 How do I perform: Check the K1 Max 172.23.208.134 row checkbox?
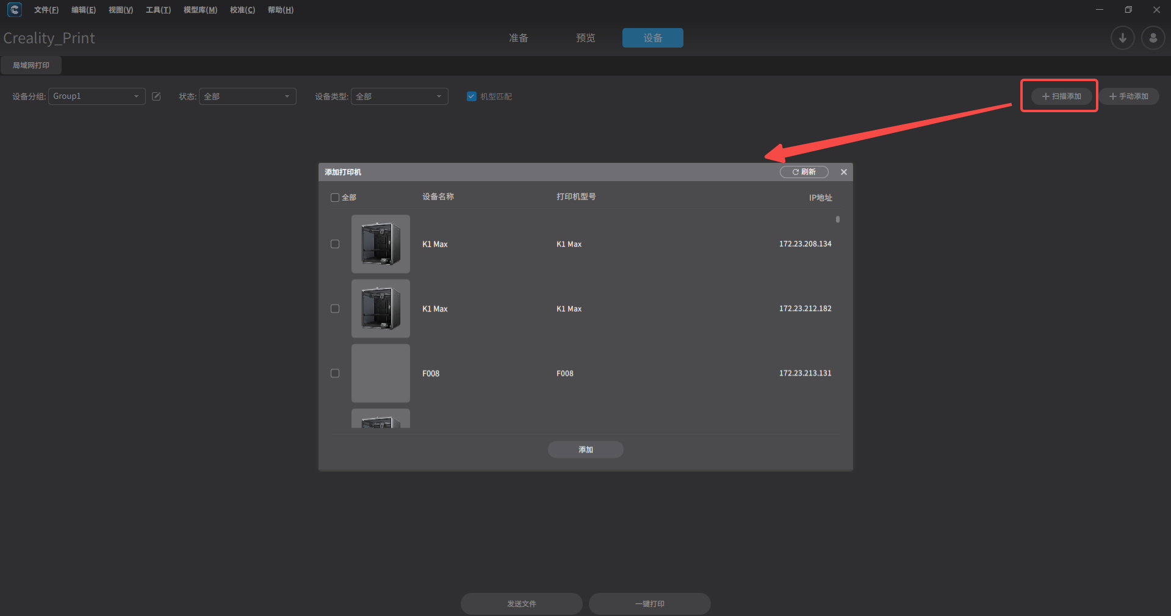tap(335, 244)
